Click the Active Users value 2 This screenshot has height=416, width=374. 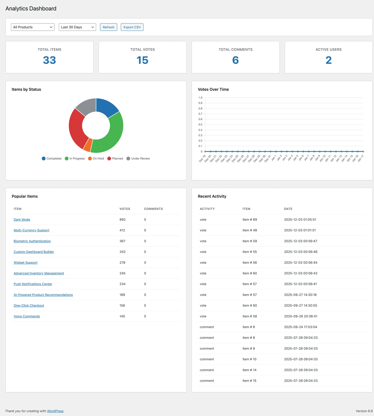tap(329, 60)
